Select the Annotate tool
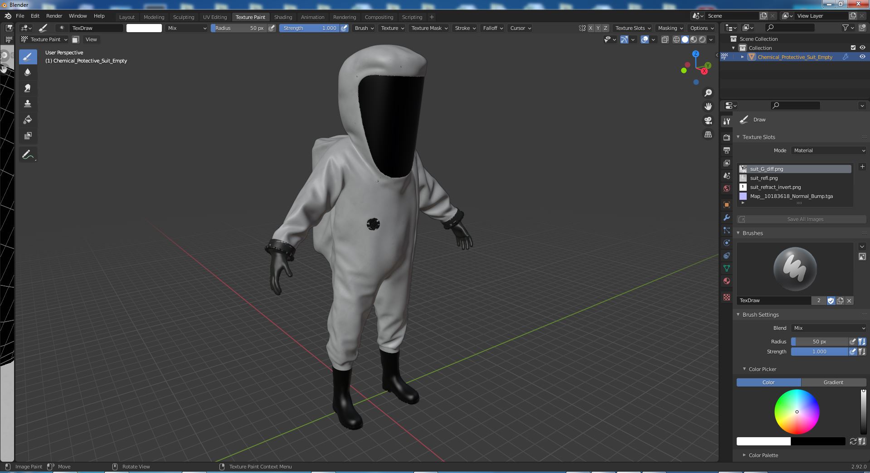The height and width of the screenshot is (473, 870). [x=28, y=155]
